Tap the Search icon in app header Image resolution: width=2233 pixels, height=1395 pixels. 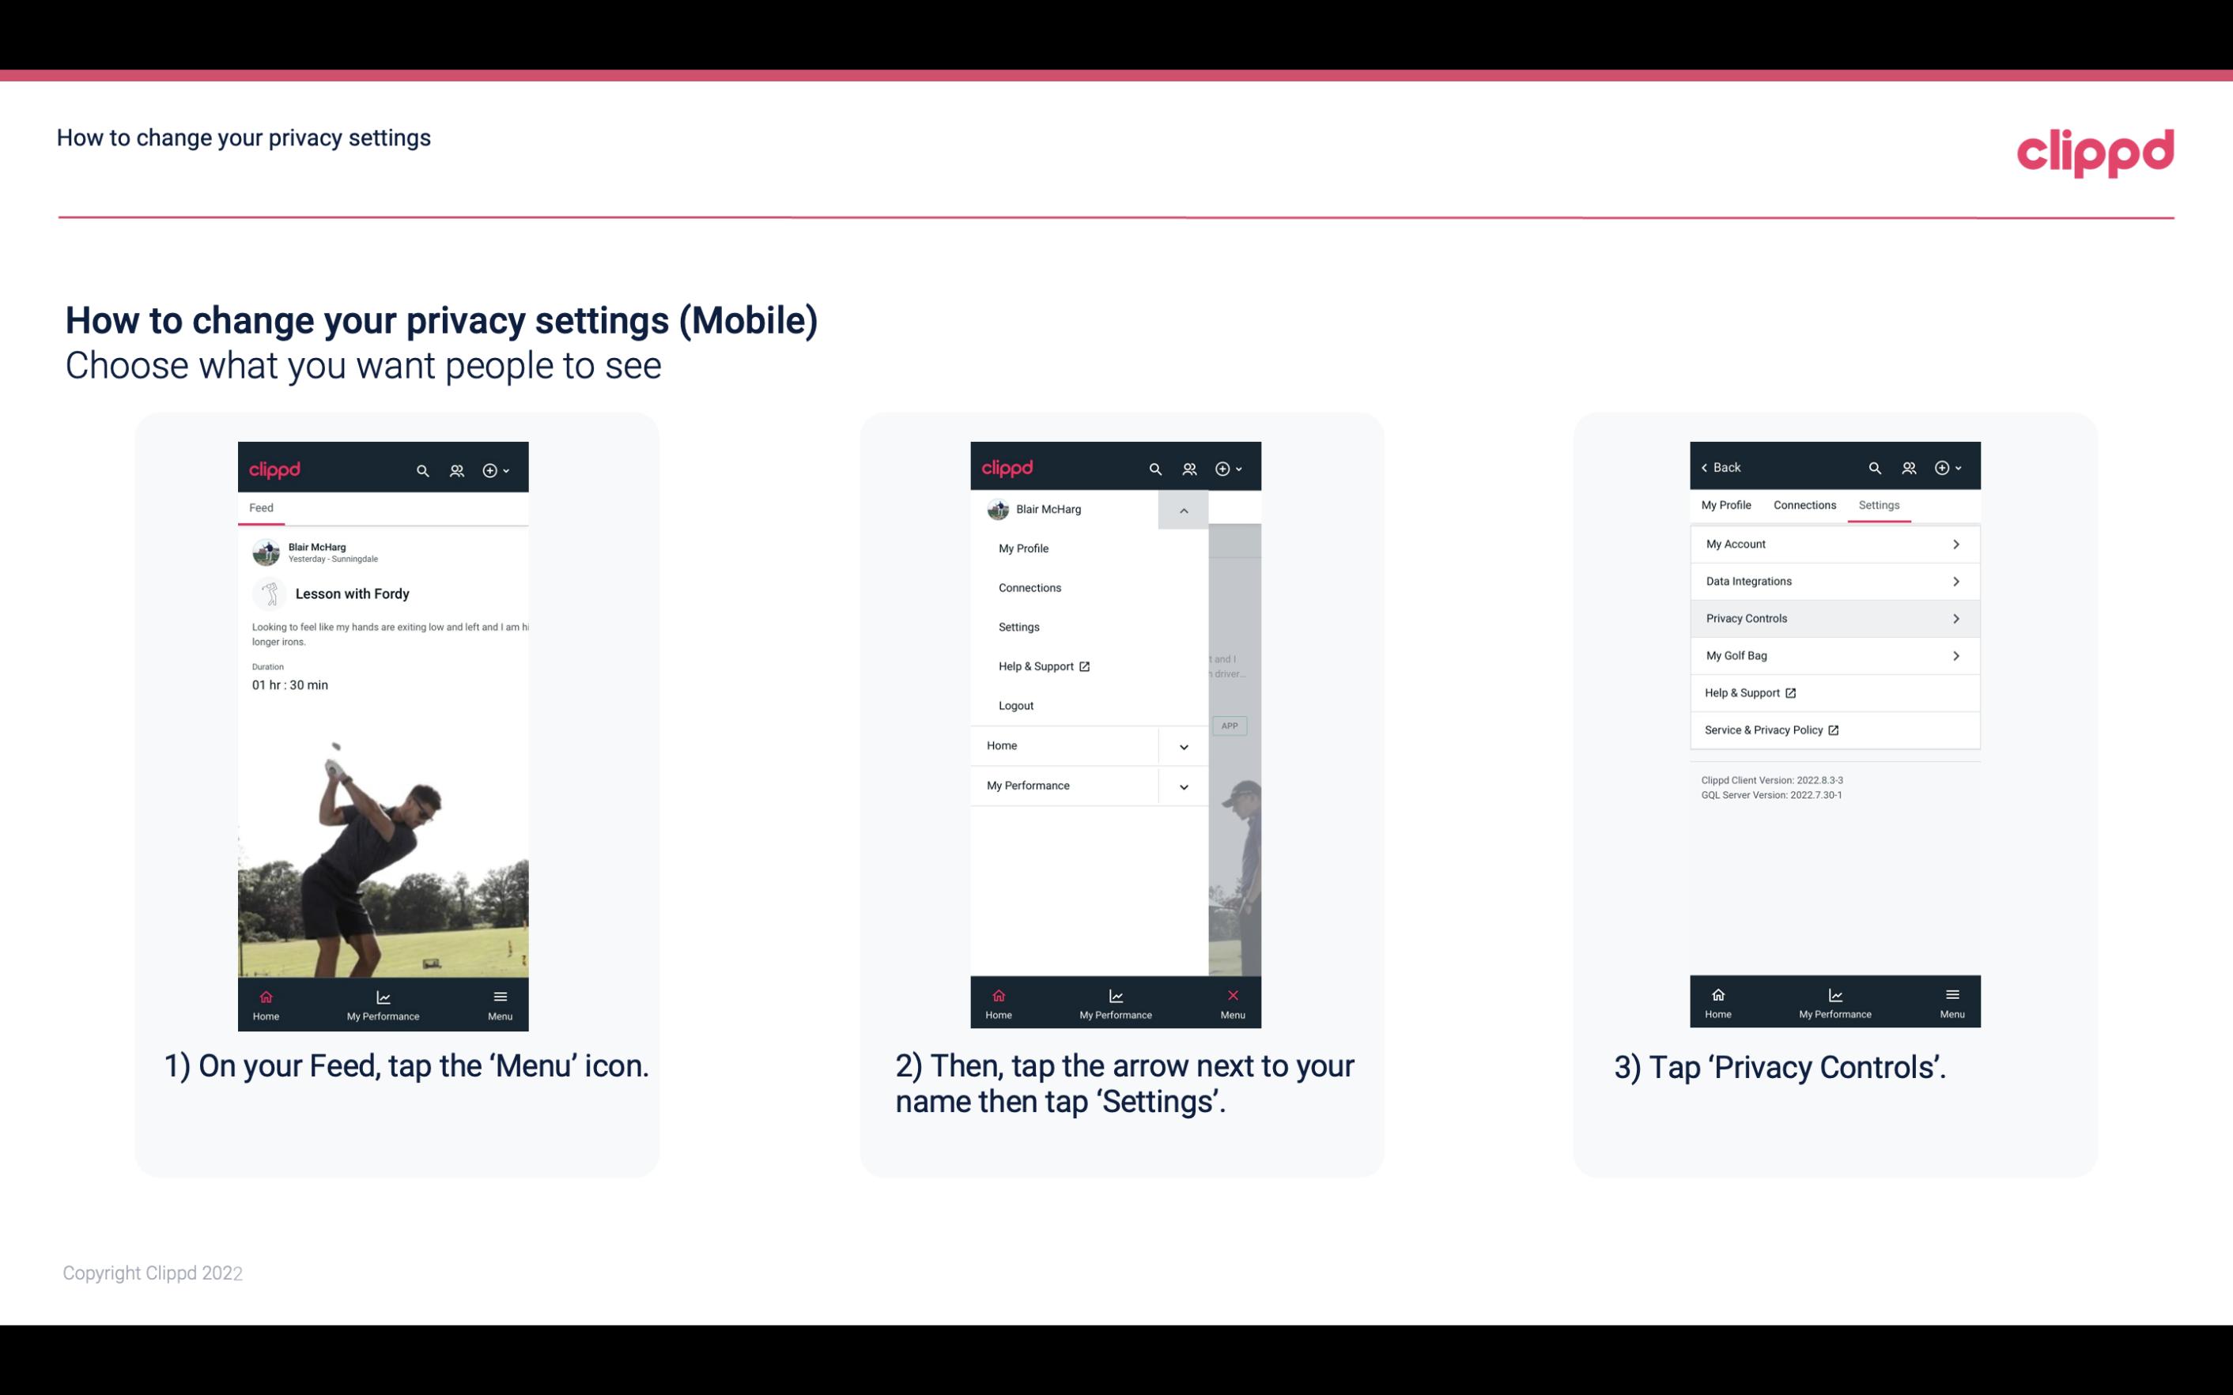point(423,468)
